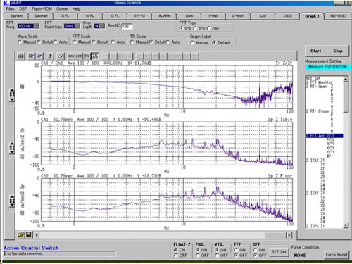Select highlighted 'FFT Acc Z/Zf' list entry
The image size is (352, 264).
(325, 136)
